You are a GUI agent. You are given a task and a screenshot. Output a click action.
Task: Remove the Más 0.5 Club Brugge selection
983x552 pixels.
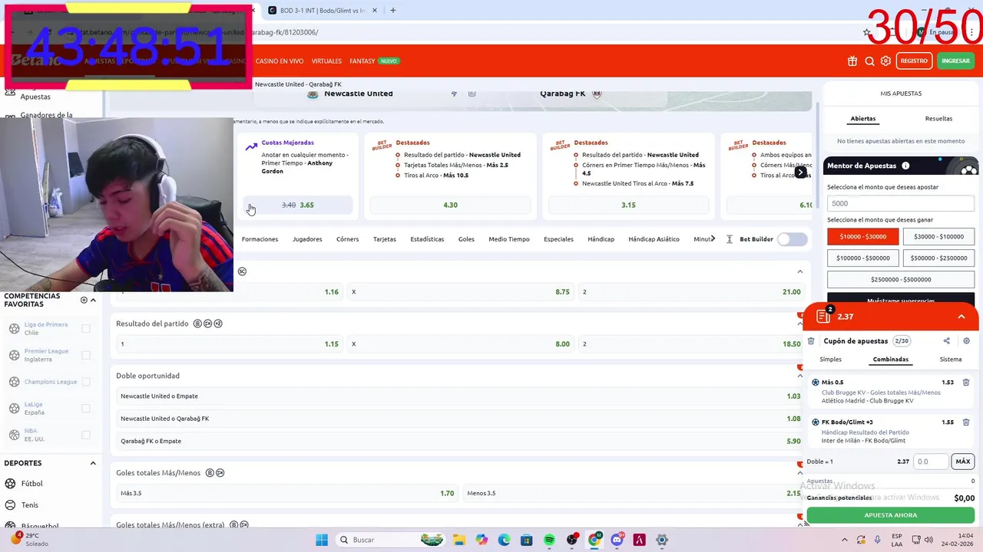(966, 383)
